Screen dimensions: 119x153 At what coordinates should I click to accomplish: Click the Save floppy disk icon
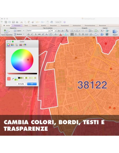pos(13,22)
